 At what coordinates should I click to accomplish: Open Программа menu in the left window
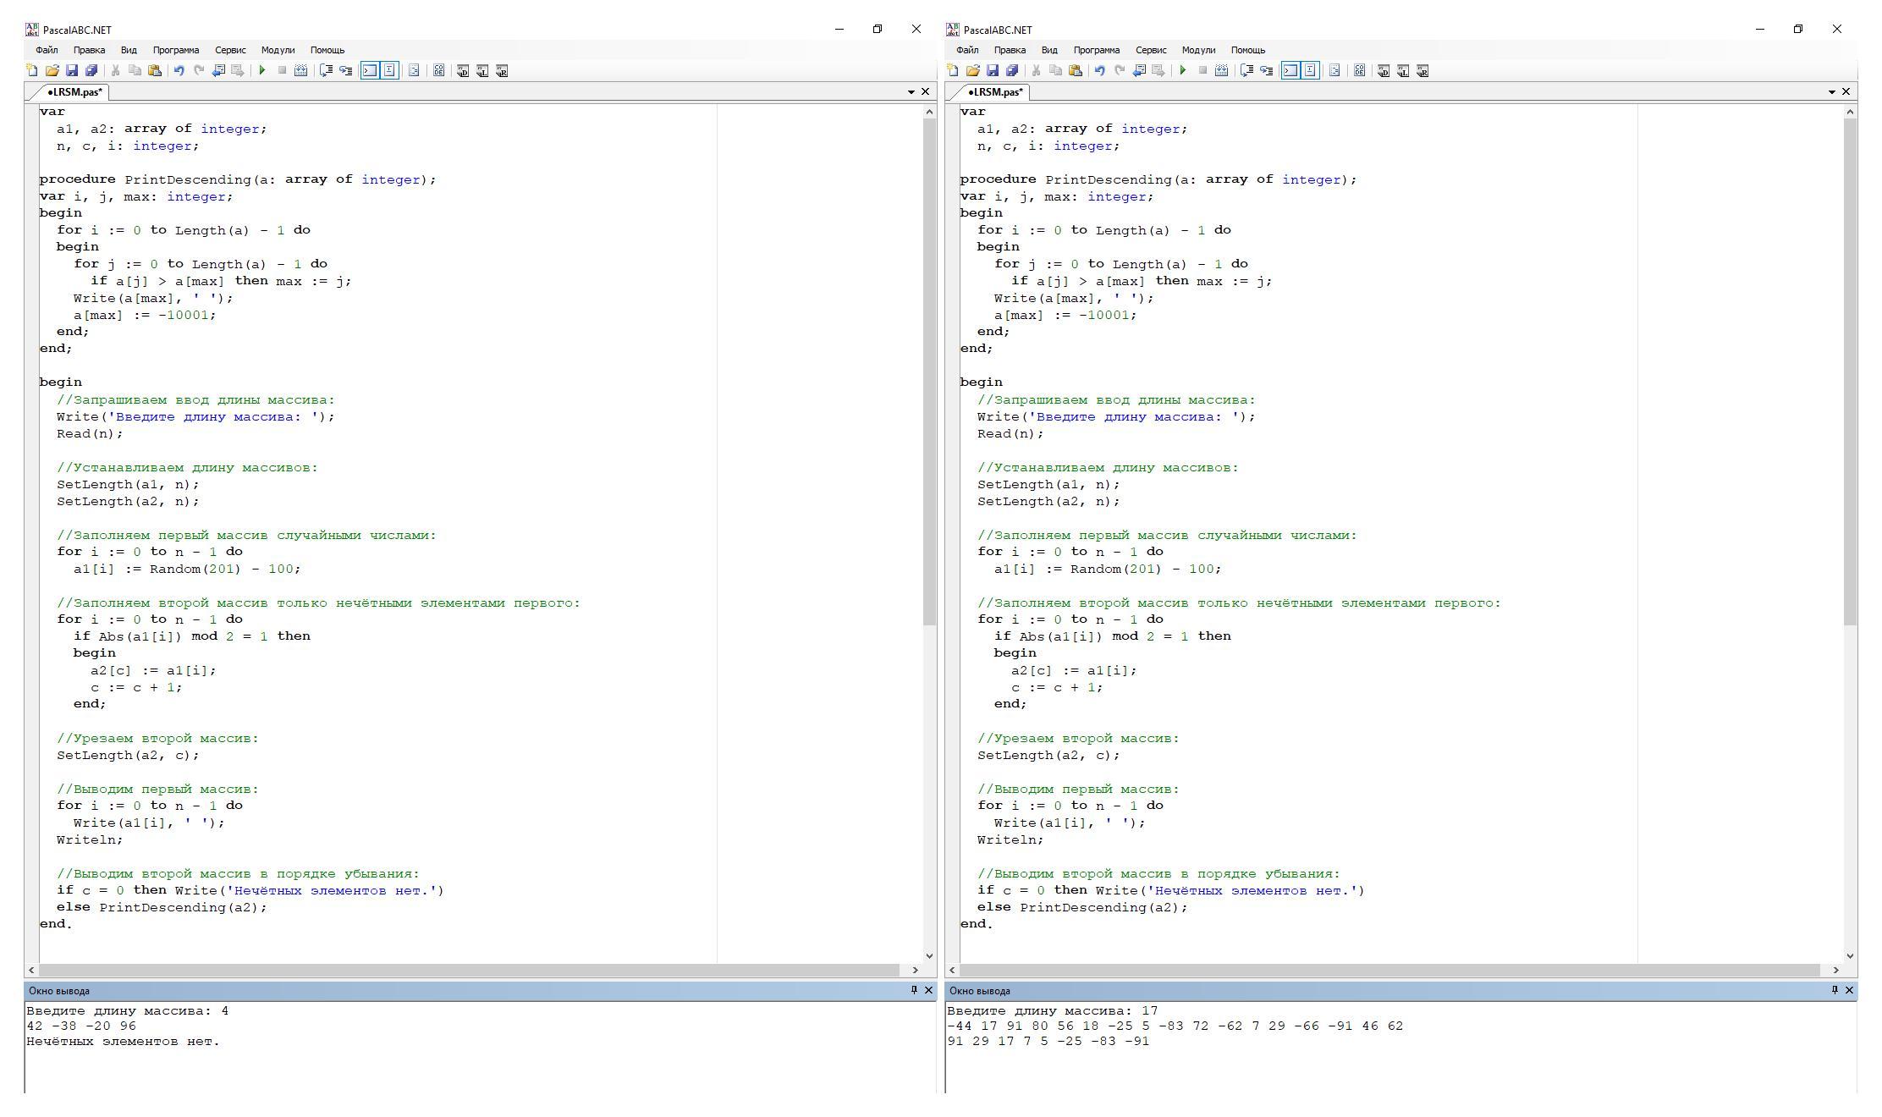coord(175,50)
